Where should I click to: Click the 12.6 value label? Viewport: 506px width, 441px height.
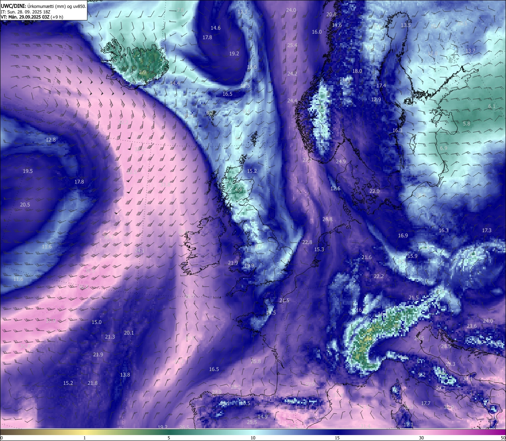[335, 188]
